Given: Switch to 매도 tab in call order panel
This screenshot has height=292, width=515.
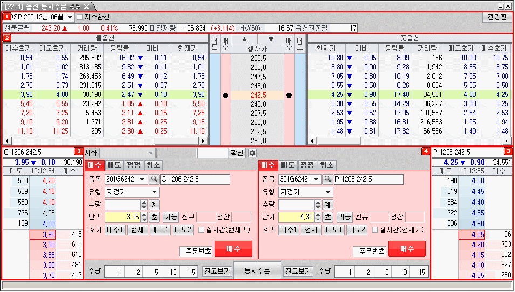Looking at the screenshot, I should coord(114,165).
